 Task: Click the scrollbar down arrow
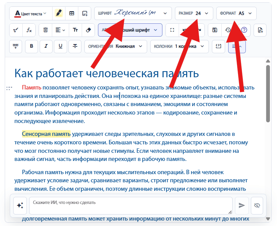point(268,219)
